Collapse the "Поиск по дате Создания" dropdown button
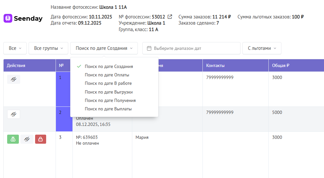The image size is (324, 178). point(104,48)
